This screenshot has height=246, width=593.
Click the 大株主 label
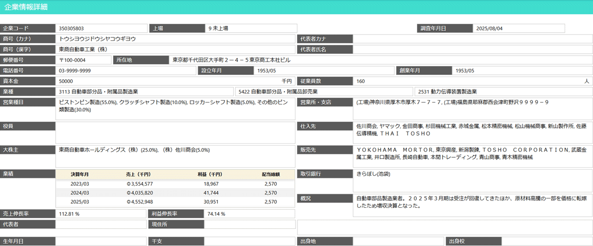[28, 150]
